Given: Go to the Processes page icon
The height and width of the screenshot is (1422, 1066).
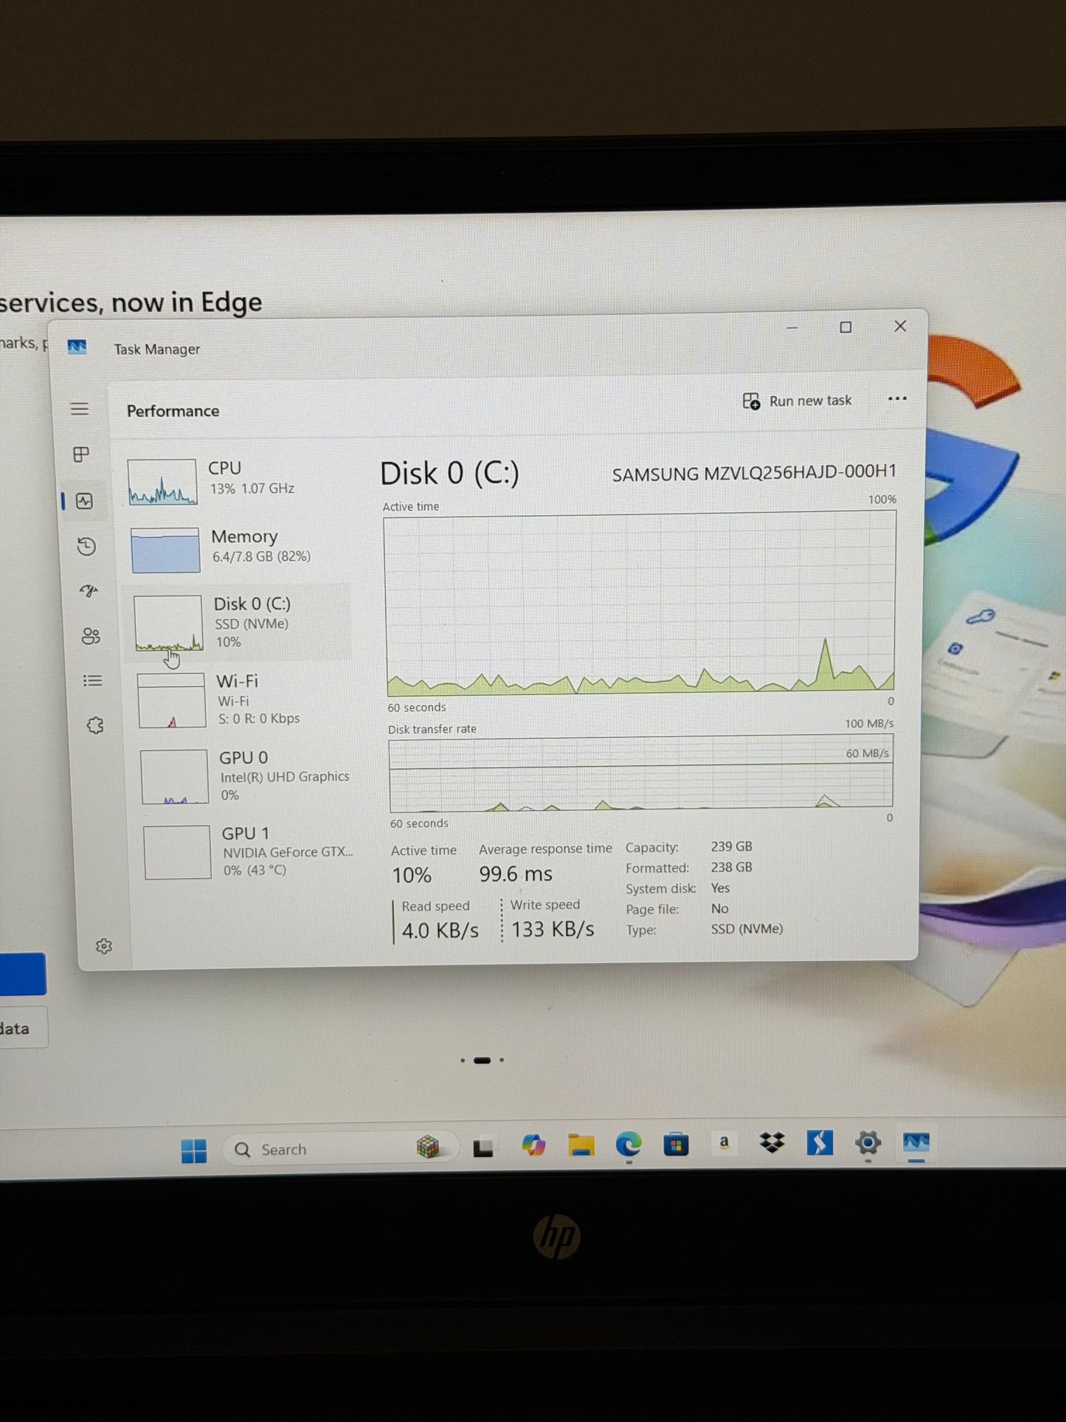Looking at the screenshot, I should [x=82, y=455].
